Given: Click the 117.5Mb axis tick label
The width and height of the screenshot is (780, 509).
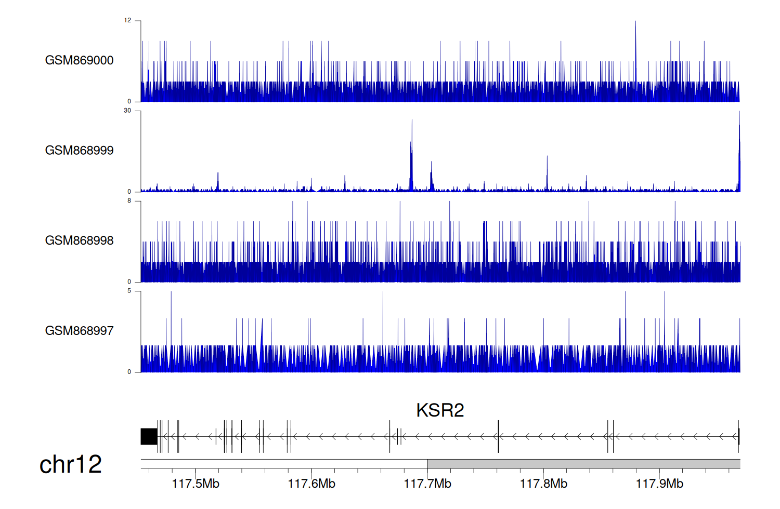Looking at the screenshot, I should [x=196, y=484].
